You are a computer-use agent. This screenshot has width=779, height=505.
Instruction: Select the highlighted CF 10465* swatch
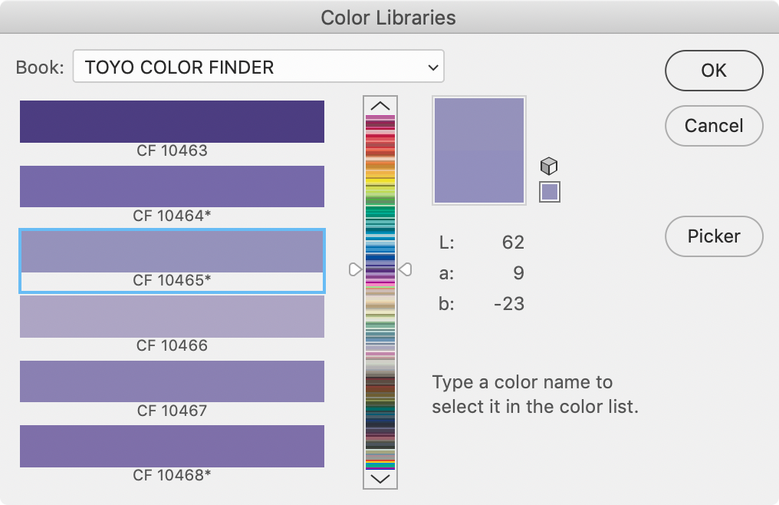pos(172,252)
